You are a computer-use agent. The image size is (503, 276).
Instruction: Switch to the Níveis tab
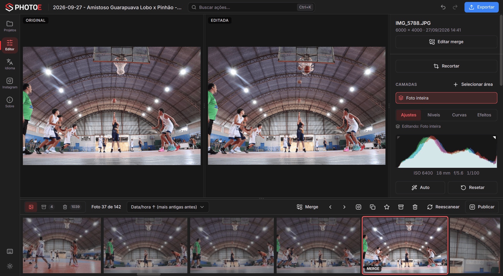(x=433, y=115)
